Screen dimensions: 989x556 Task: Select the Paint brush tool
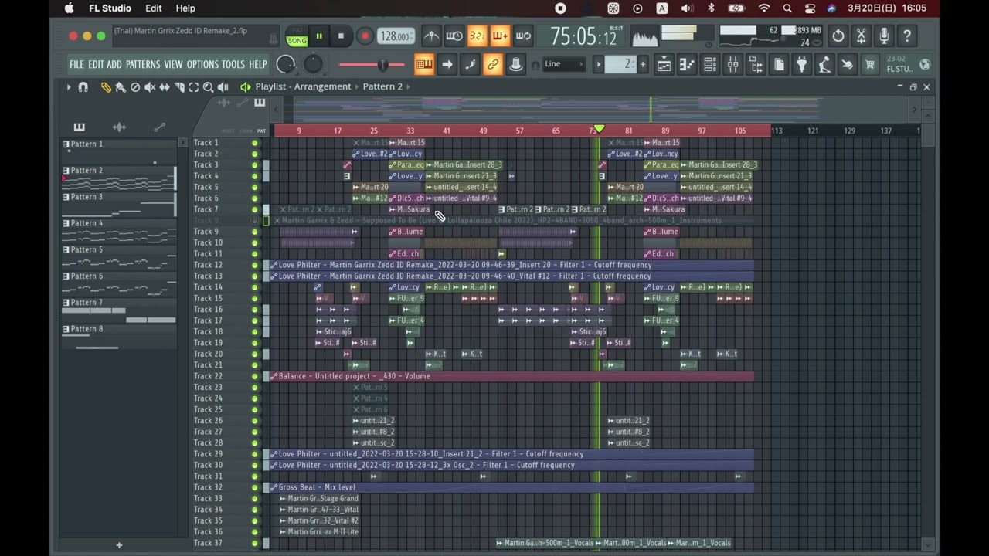pos(121,87)
